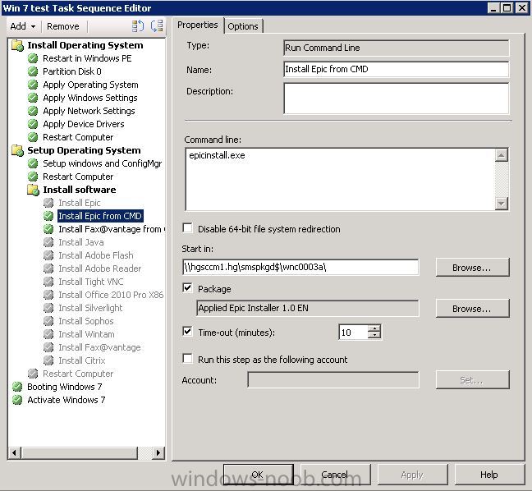Open the Add dropdown menu
Screen dimensions: 532x491
pos(23,26)
